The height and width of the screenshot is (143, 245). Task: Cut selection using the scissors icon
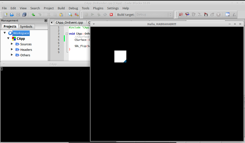[x=49, y=15]
